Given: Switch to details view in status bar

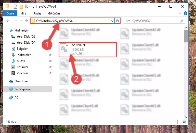Looking at the screenshot, I should (x=179, y=122).
